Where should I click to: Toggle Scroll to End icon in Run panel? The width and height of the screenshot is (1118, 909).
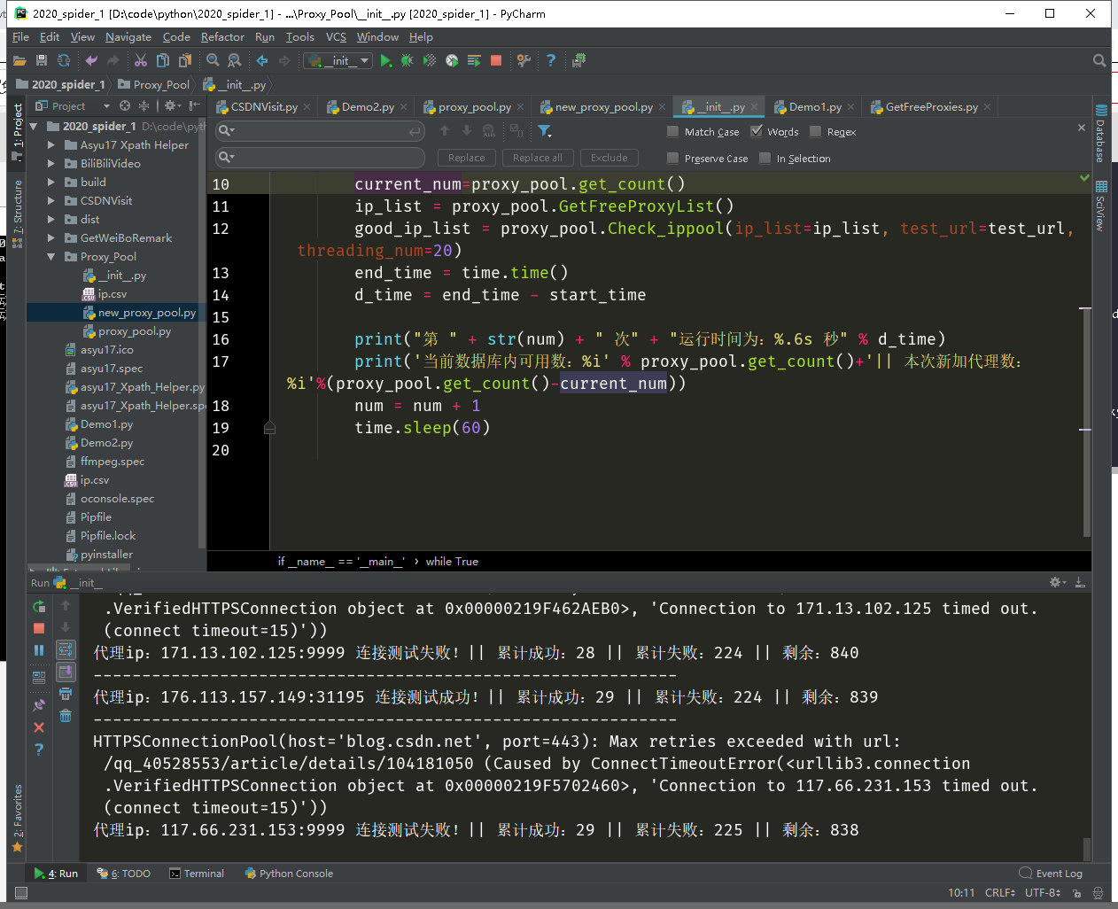pos(66,672)
